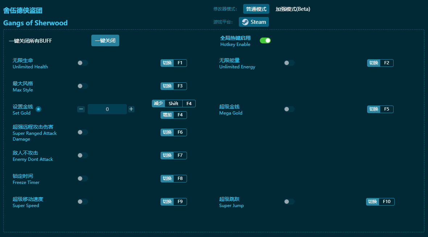
Task: Turn on Unlimited Energy switch
Action: 289,63
